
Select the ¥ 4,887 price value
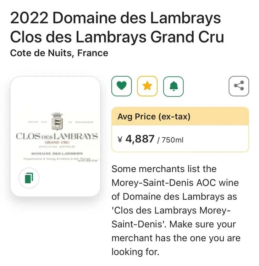pyautogui.click(x=136, y=139)
